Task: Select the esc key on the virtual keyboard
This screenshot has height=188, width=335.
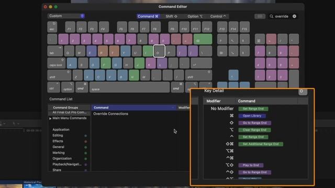Action: click(x=52, y=27)
